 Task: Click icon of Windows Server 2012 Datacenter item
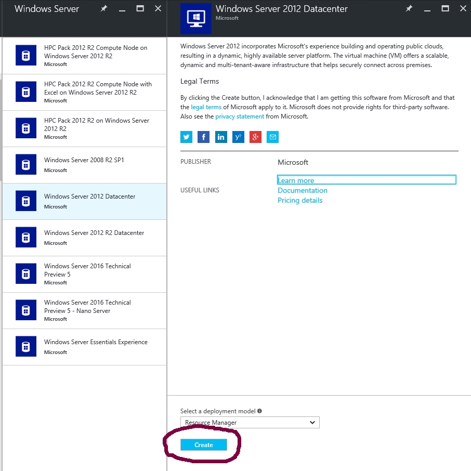tap(26, 201)
